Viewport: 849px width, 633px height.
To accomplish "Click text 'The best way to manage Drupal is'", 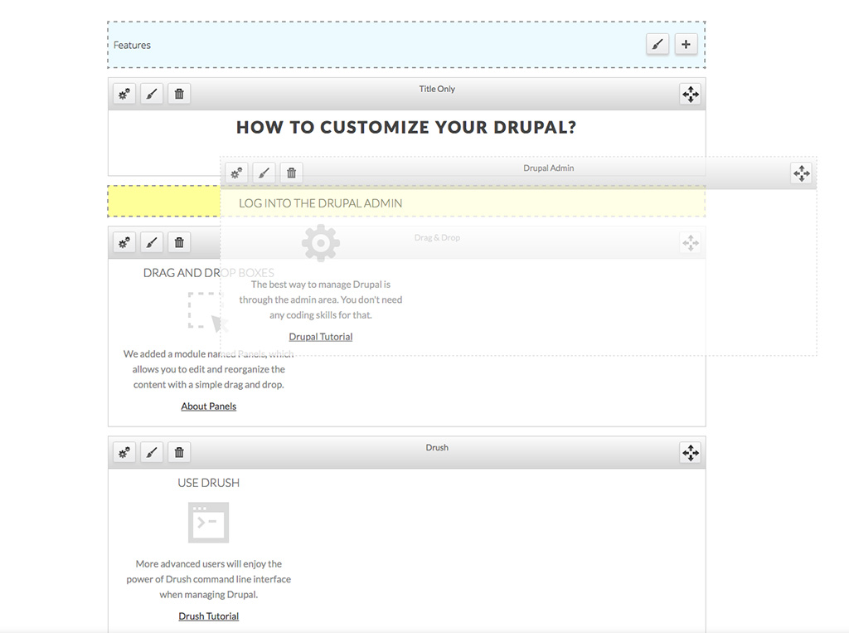I will pyautogui.click(x=321, y=285).
